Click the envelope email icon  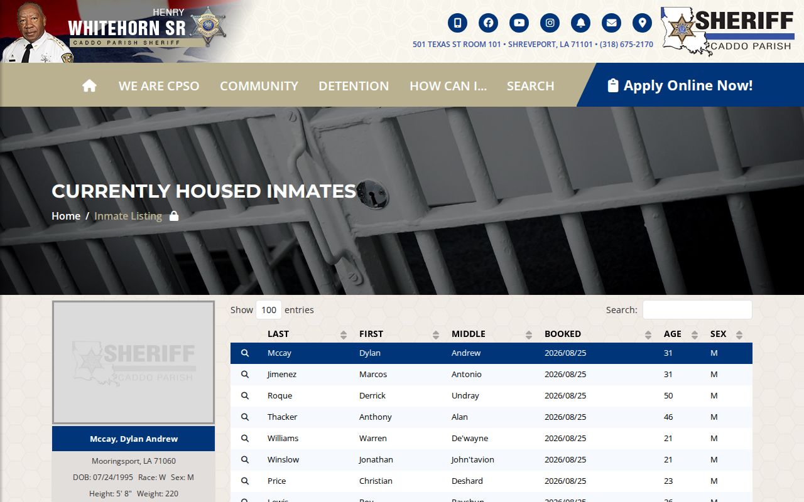tap(611, 23)
